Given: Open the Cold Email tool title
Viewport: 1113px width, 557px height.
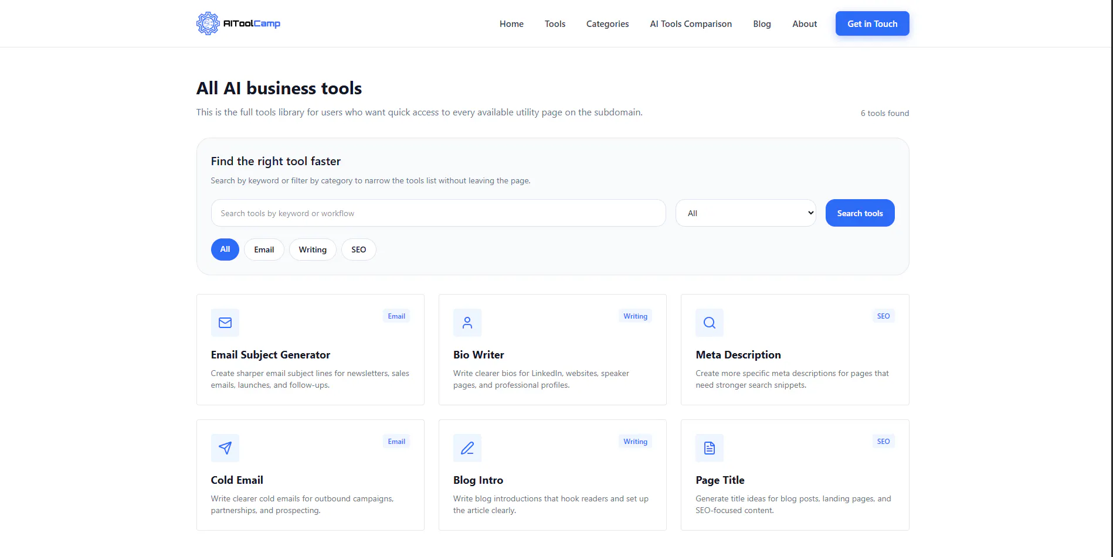Looking at the screenshot, I should [x=237, y=480].
